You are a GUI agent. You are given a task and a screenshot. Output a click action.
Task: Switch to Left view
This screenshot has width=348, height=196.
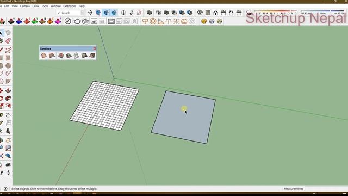coord(239,13)
